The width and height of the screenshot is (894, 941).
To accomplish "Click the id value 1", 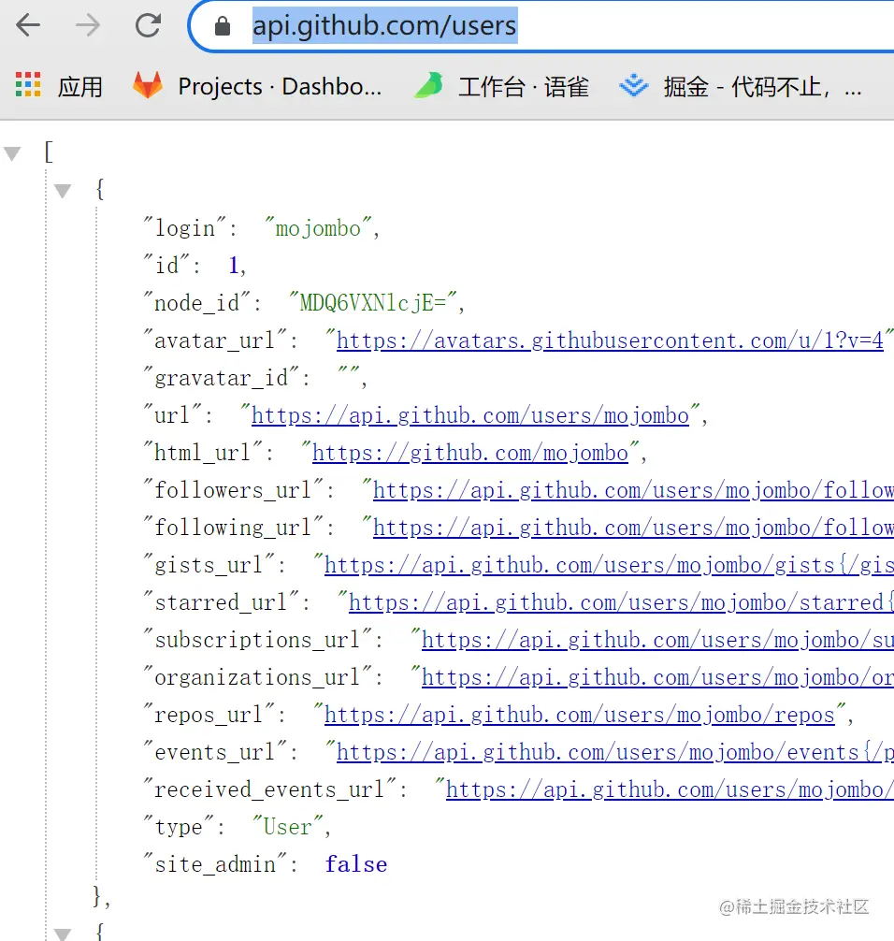I will coord(234,266).
